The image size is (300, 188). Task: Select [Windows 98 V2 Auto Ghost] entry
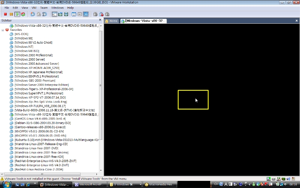[x=33, y=42]
